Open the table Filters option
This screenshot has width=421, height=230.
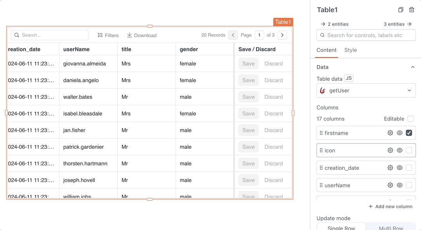coord(108,35)
